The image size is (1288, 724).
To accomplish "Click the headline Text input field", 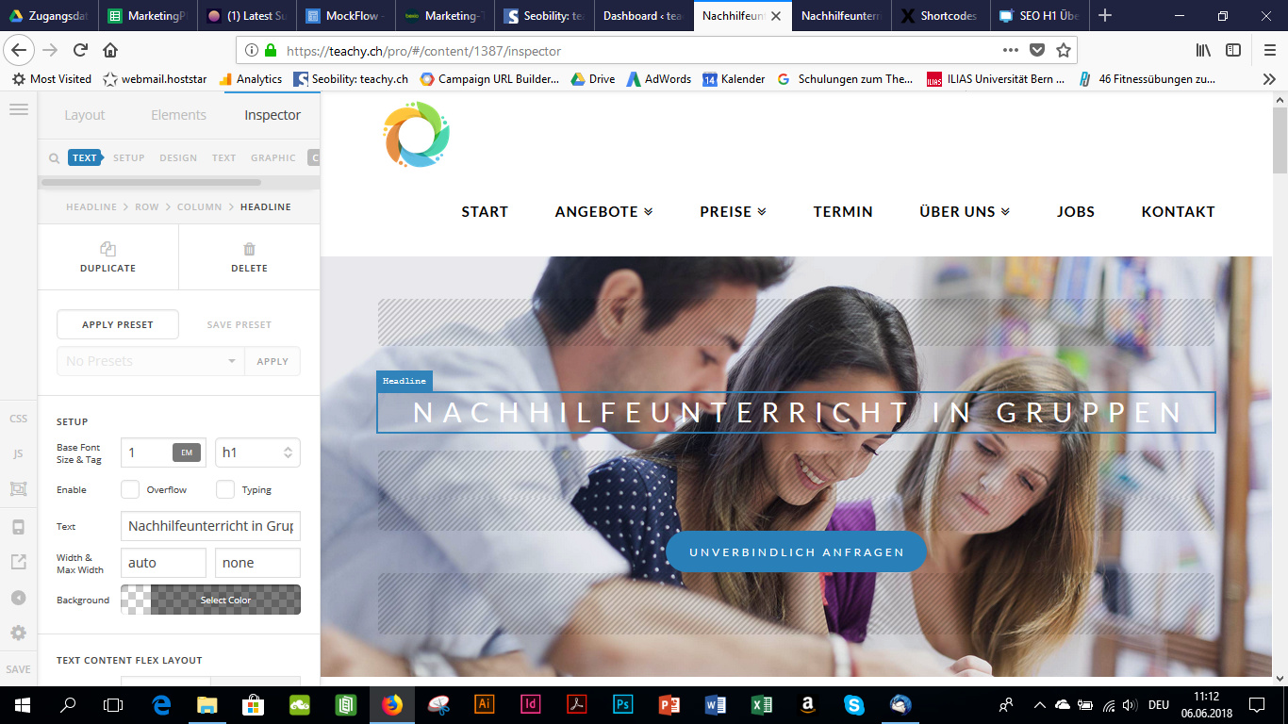I will pyautogui.click(x=210, y=526).
